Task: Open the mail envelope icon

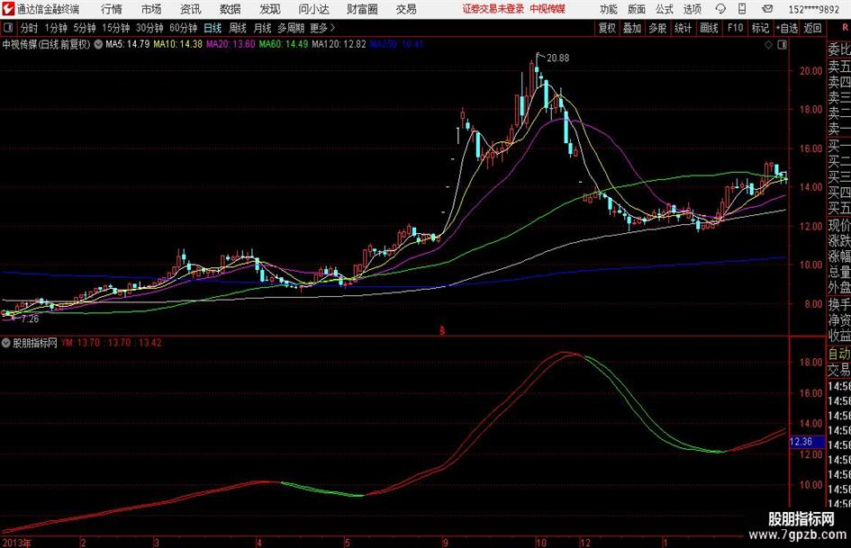Action: pyautogui.click(x=767, y=9)
